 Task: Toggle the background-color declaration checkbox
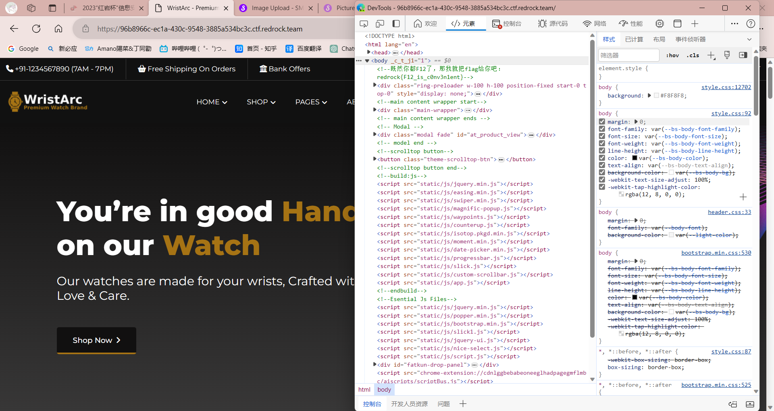pyautogui.click(x=602, y=172)
